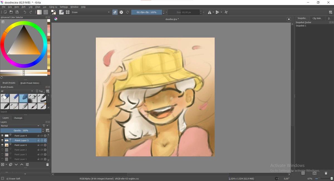Select the Snapshot 1 entry
Screen dimensions: 334x181
tap(301, 26)
